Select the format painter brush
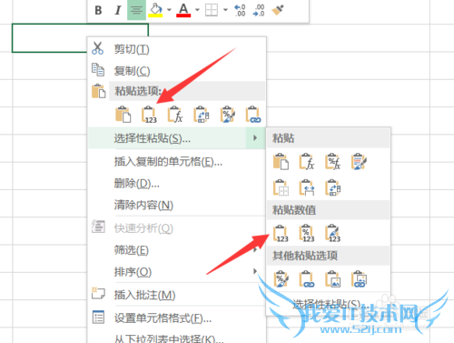The height and width of the screenshot is (343, 454). click(x=278, y=10)
